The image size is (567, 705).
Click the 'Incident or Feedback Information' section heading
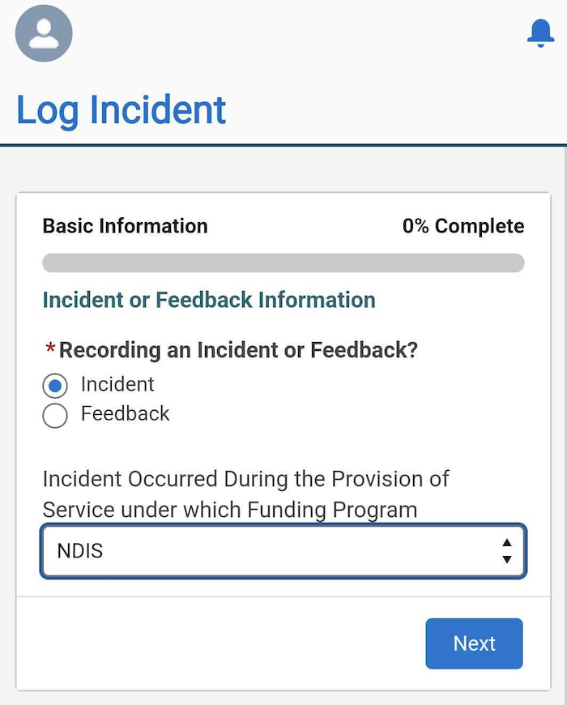click(209, 300)
